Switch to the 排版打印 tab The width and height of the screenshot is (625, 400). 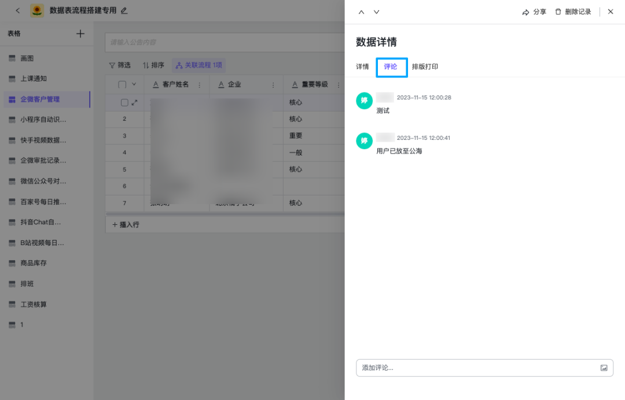pos(425,66)
